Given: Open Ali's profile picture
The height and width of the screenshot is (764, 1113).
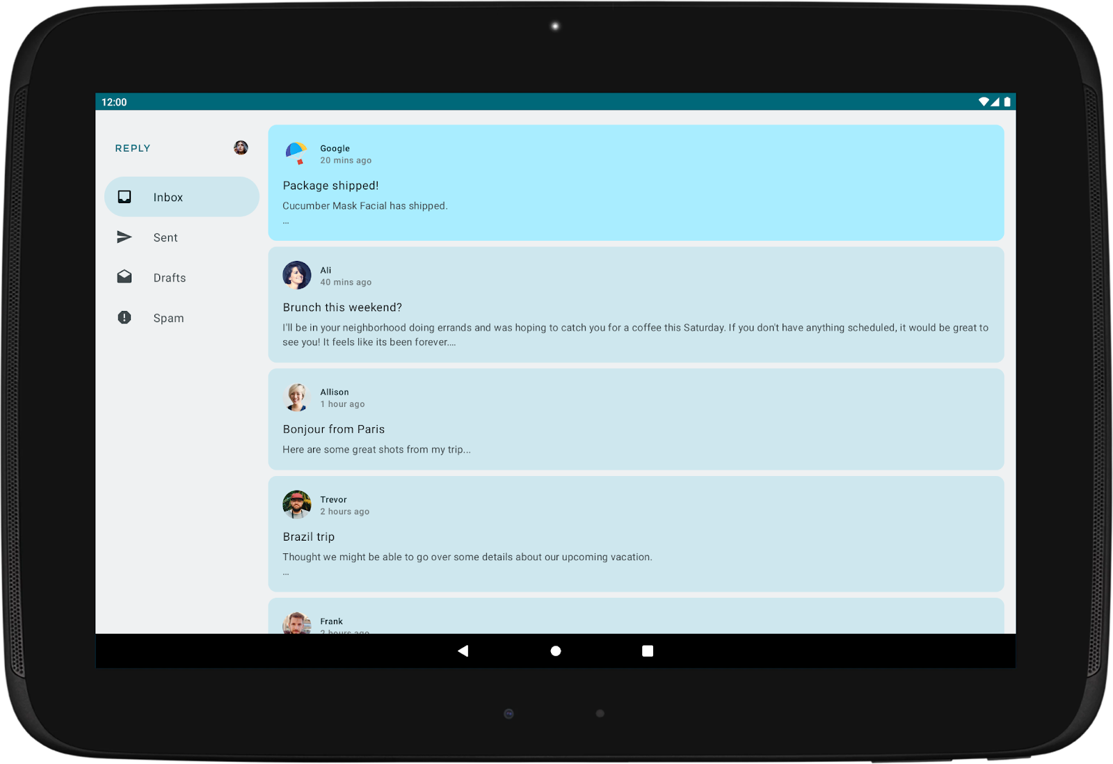Looking at the screenshot, I should [297, 275].
